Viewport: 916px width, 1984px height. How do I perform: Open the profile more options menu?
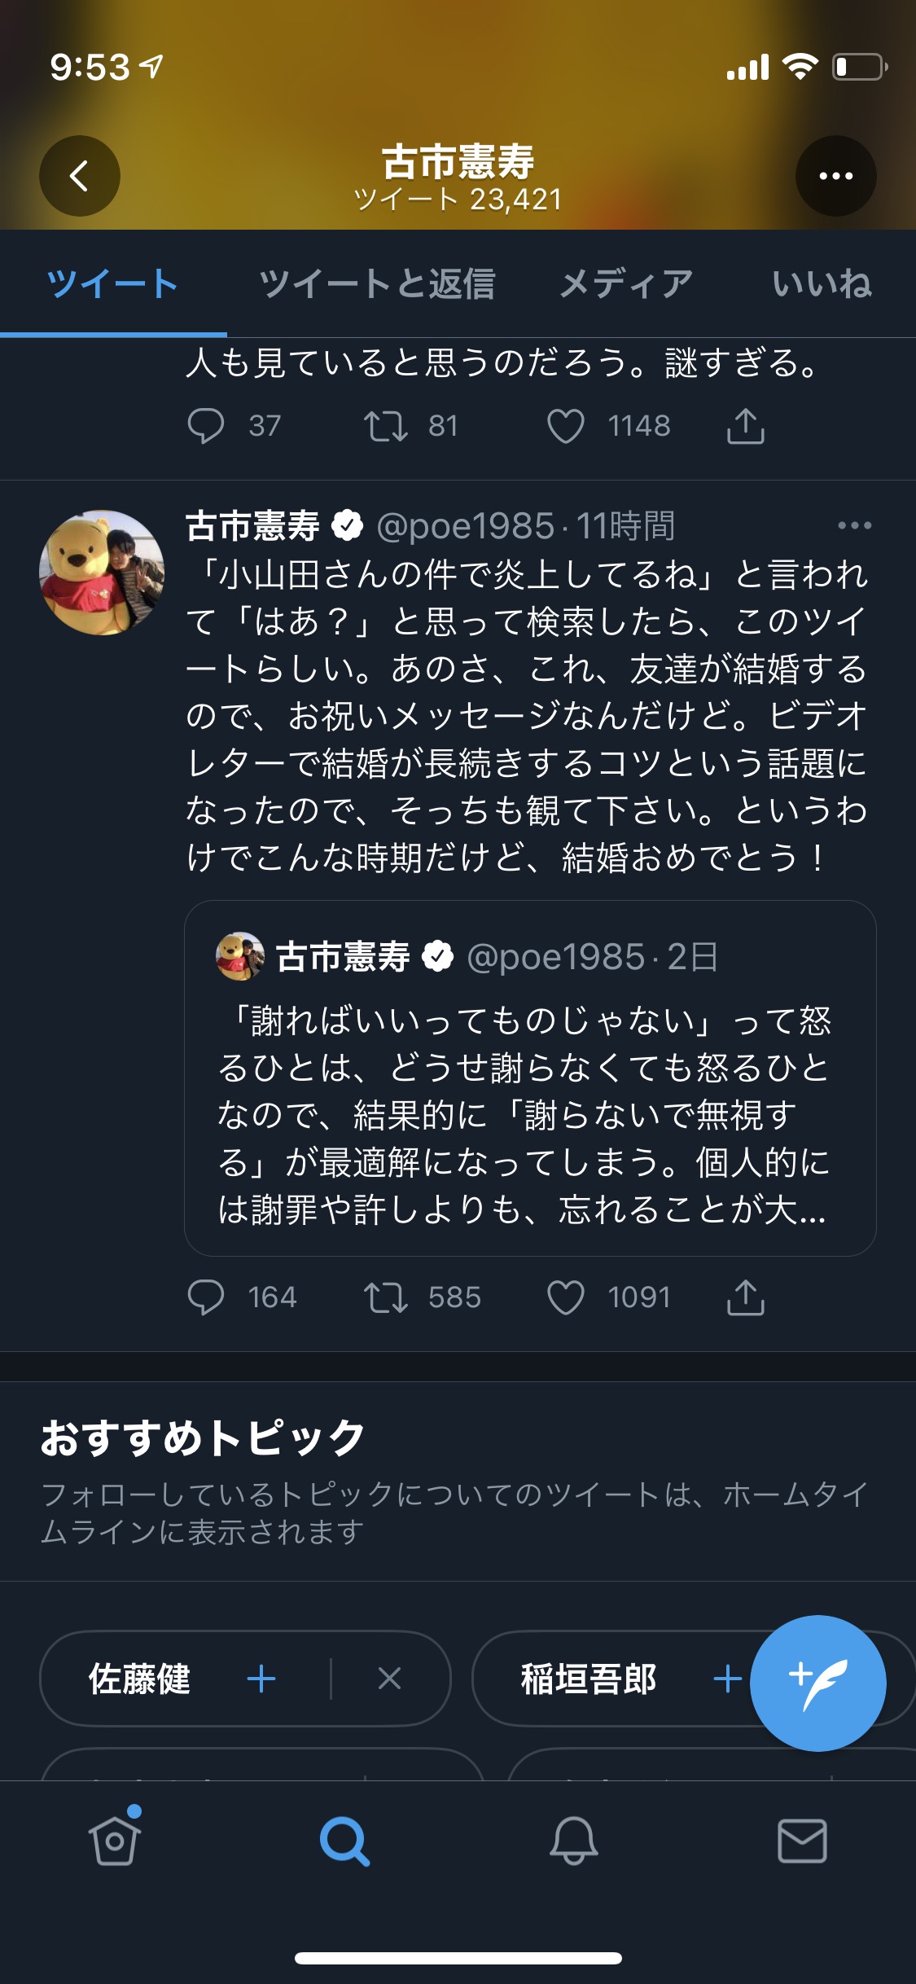coord(835,176)
